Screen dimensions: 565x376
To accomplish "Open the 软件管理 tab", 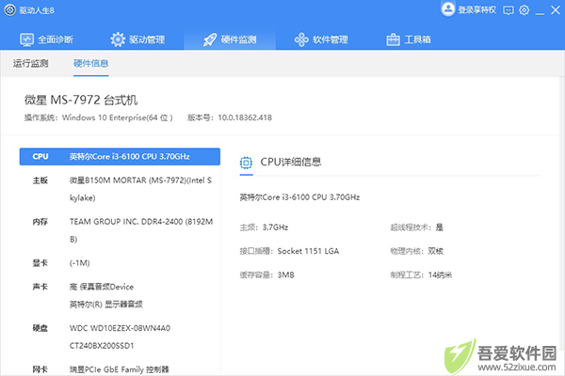I will click(321, 39).
